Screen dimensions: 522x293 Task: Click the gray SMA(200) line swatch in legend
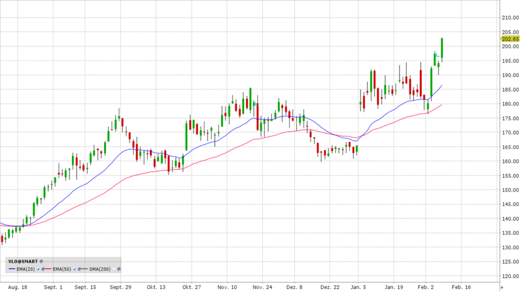pyautogui.click(x=85, y=269)
